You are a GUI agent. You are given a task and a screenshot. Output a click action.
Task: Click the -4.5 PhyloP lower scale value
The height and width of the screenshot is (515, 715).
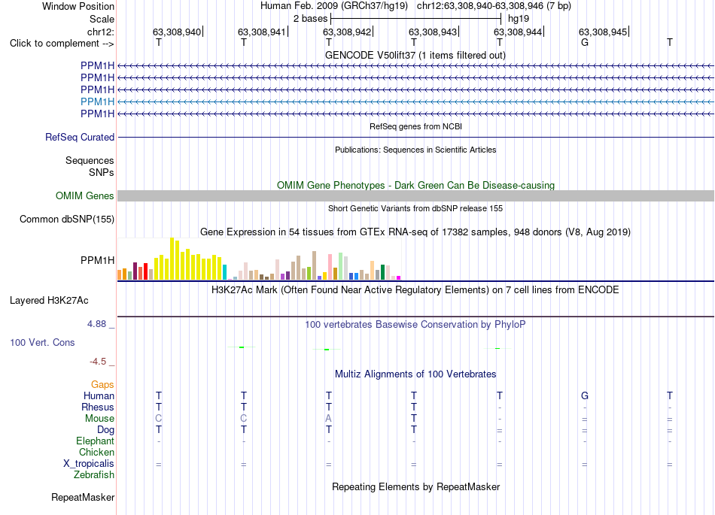pyautogui.click(x=98, y=362)
